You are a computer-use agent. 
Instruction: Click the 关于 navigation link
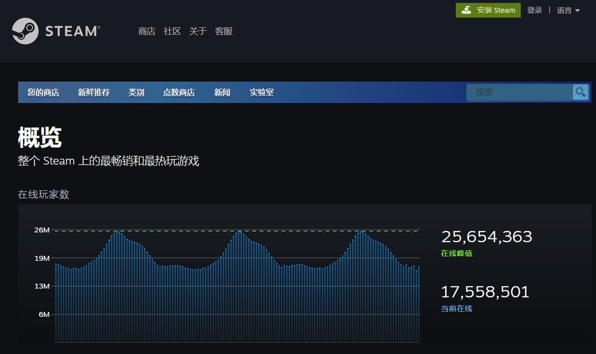click(197, 31)
